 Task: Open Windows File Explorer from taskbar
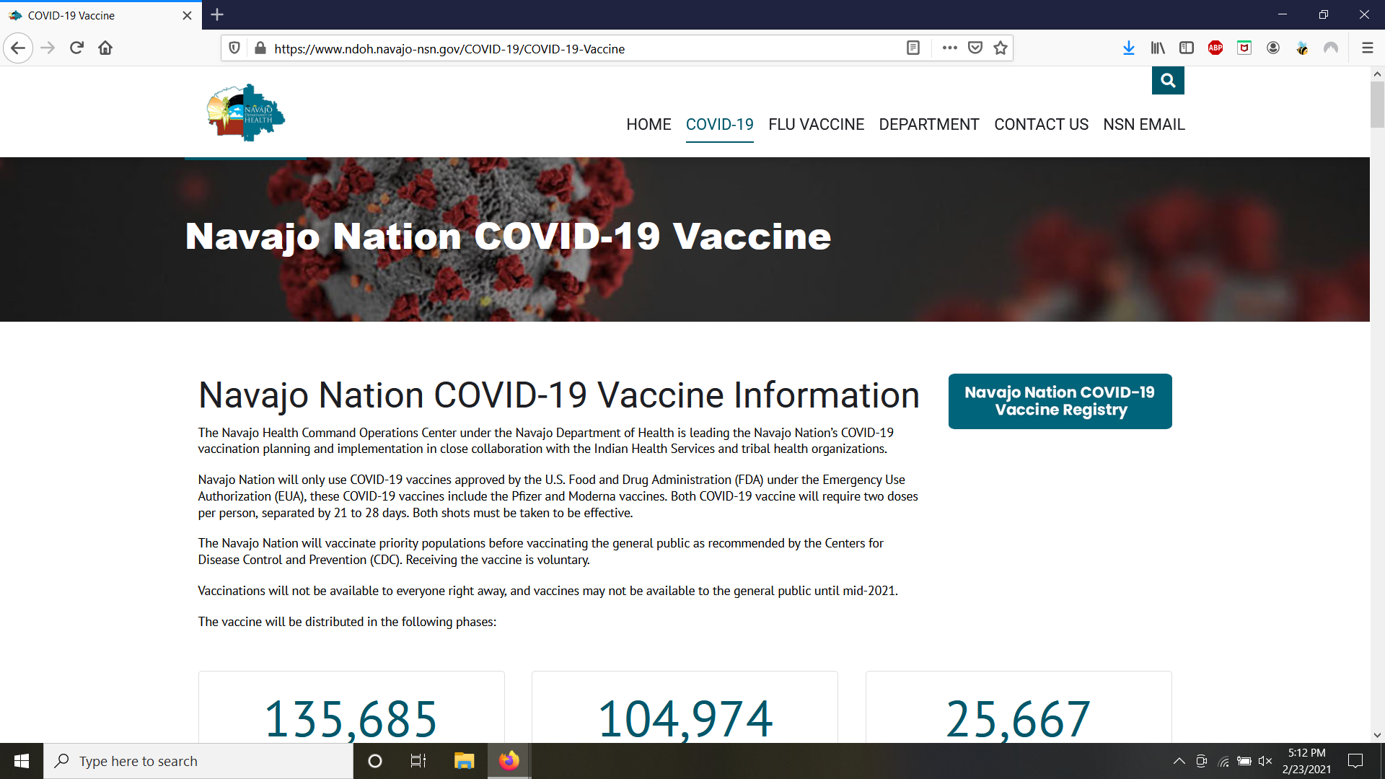tap(464, 761)
